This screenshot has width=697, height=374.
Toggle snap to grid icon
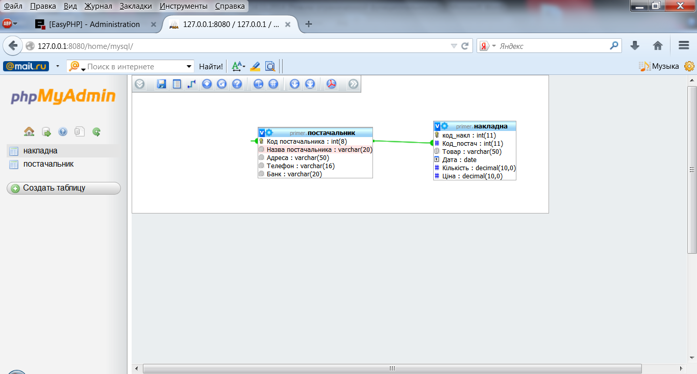[x=273, y=84]
